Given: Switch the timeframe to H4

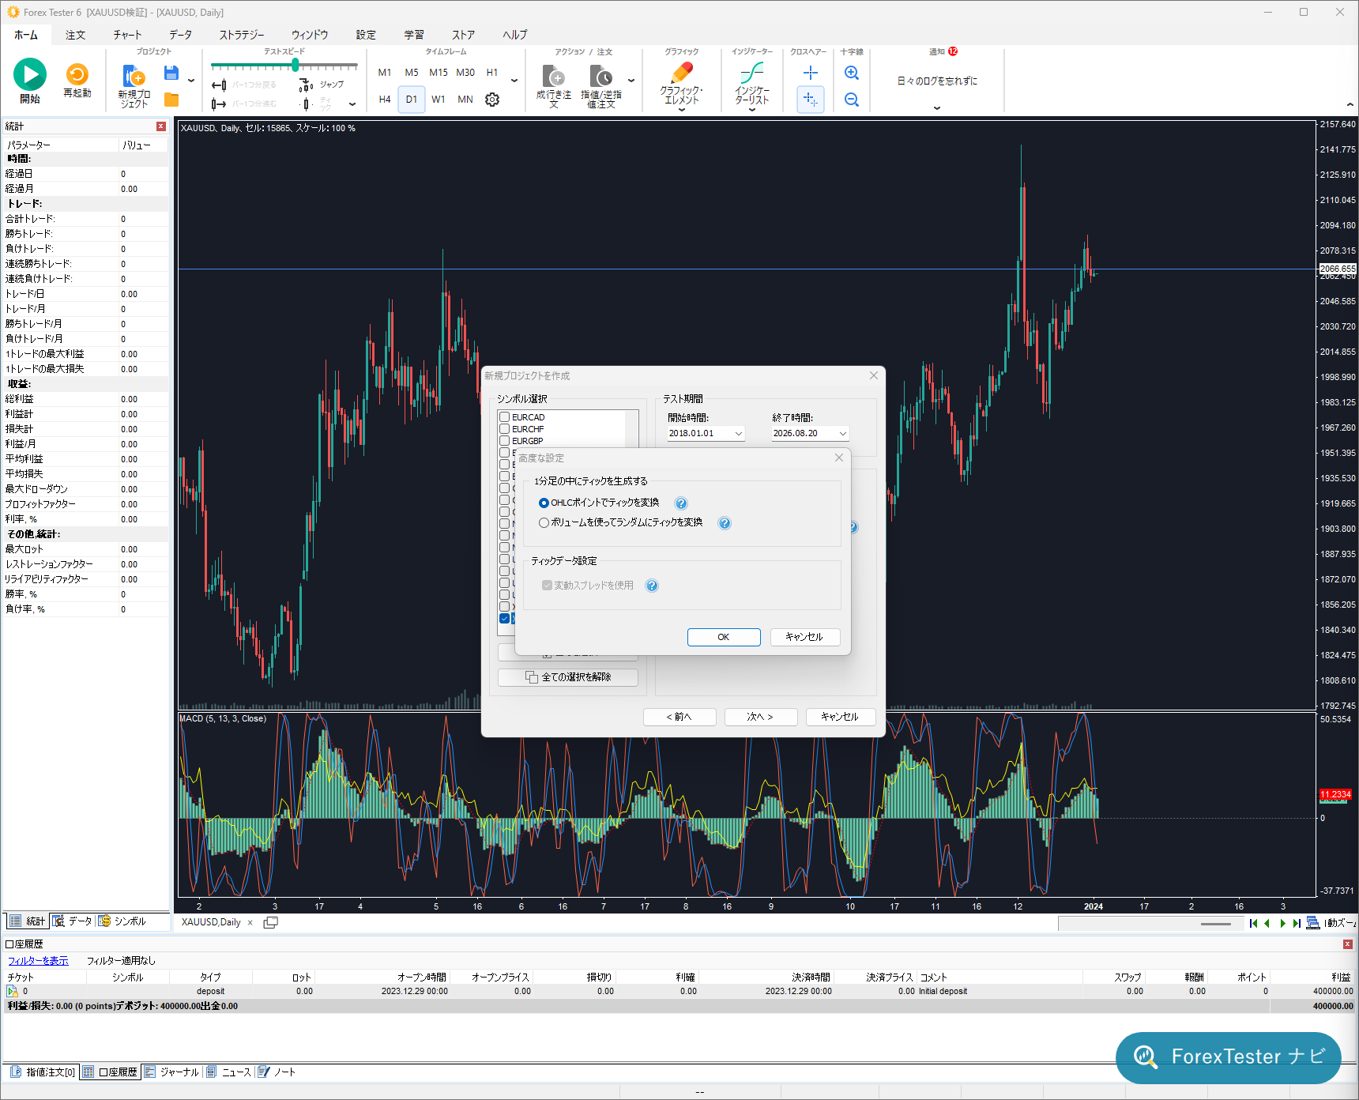Looking at the screenshot, I should (x=385, y=100).
